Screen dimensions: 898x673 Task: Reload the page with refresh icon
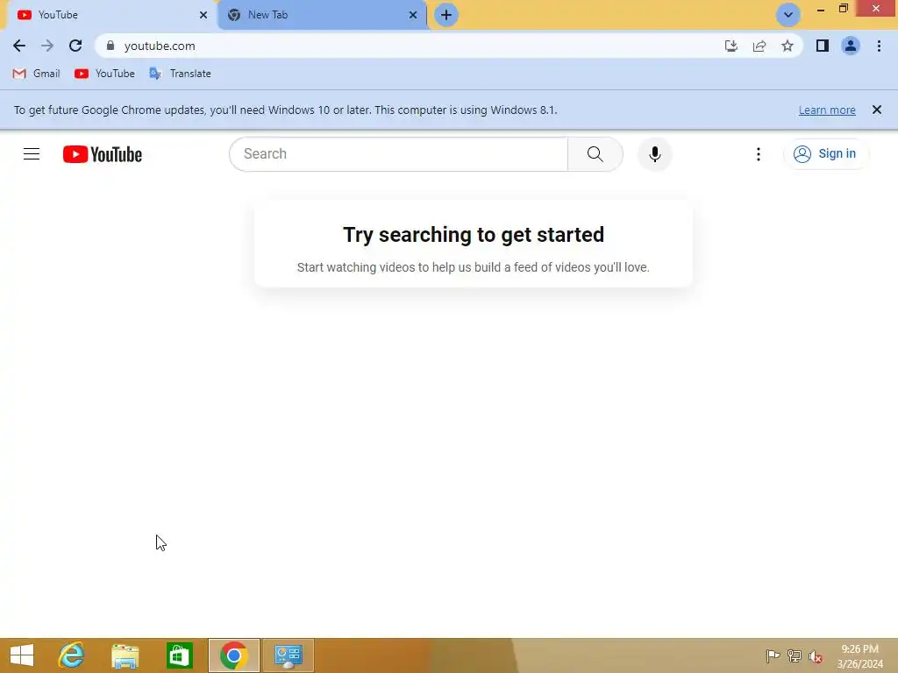[75, 46]
